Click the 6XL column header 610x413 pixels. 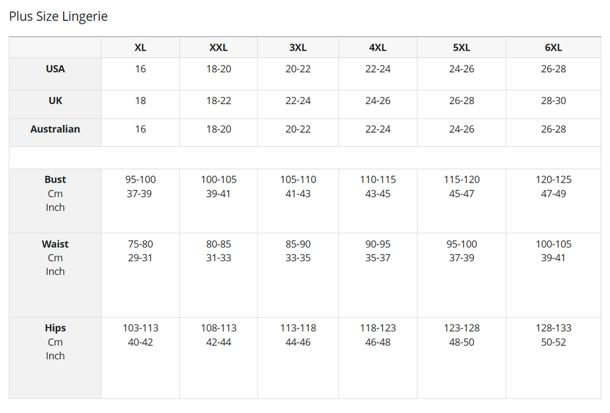point(553,48)
